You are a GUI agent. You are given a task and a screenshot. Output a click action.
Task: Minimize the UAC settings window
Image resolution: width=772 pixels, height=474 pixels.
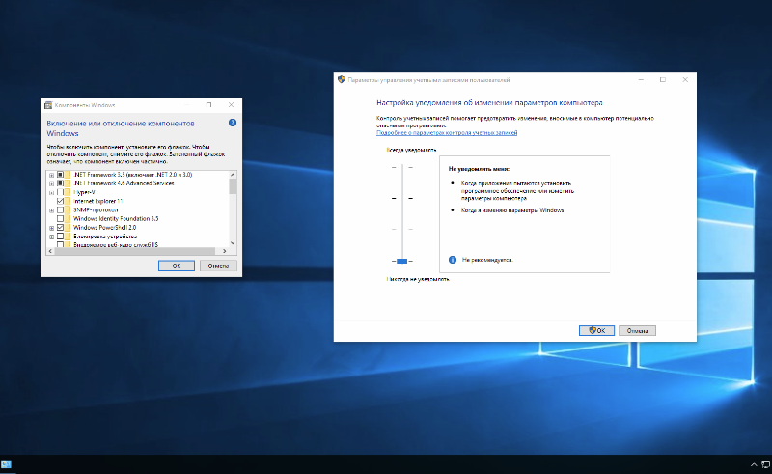click(641, 80)
